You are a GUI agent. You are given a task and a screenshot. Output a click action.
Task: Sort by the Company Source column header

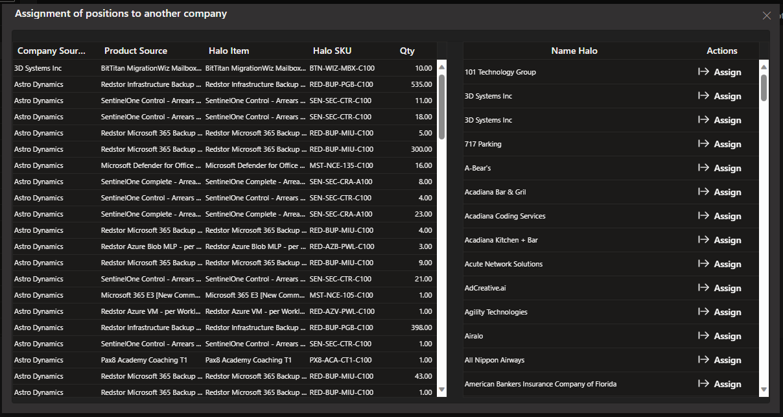52,51
